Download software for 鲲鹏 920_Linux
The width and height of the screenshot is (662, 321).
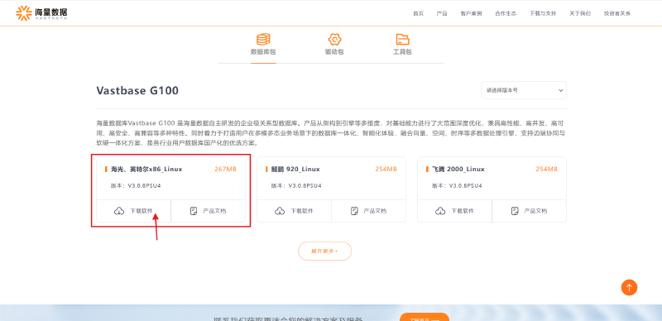294,211
